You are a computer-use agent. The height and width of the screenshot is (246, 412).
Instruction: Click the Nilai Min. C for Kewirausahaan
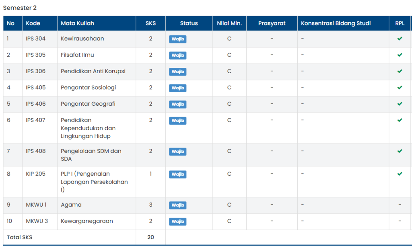pos(229,39)
